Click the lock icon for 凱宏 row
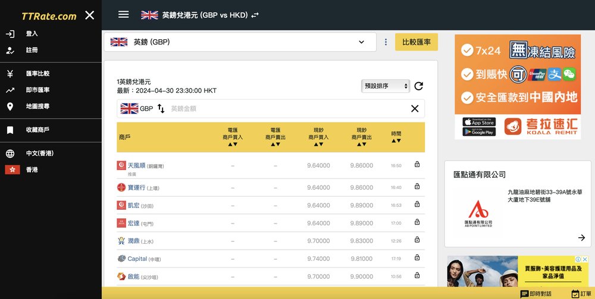Screen dimensions: 595x299 pyautogui.click(x=416, y=204)
